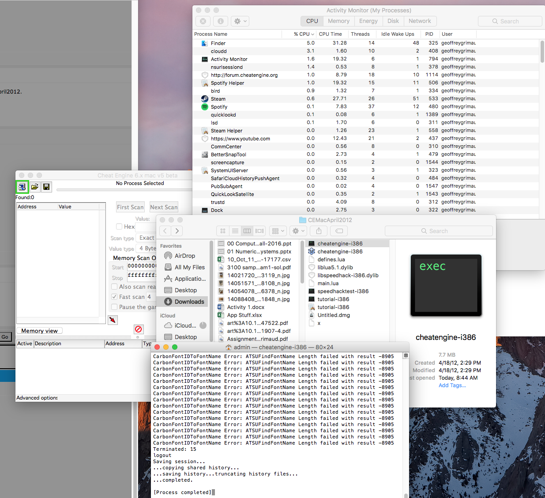Select App Stuff.xlsx in Downloads column
Image resolution: width=545 pixels, height=498 pixels.
coord(244,315)
